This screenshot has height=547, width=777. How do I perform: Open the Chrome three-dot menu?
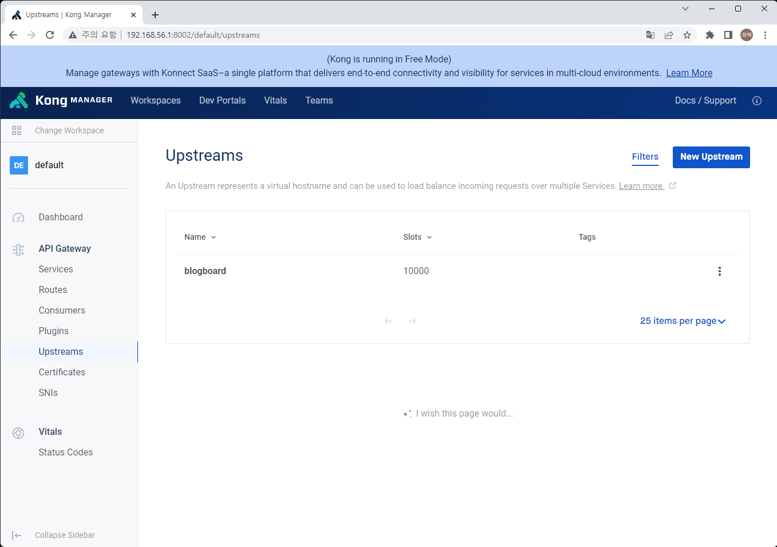pos(765,35)
